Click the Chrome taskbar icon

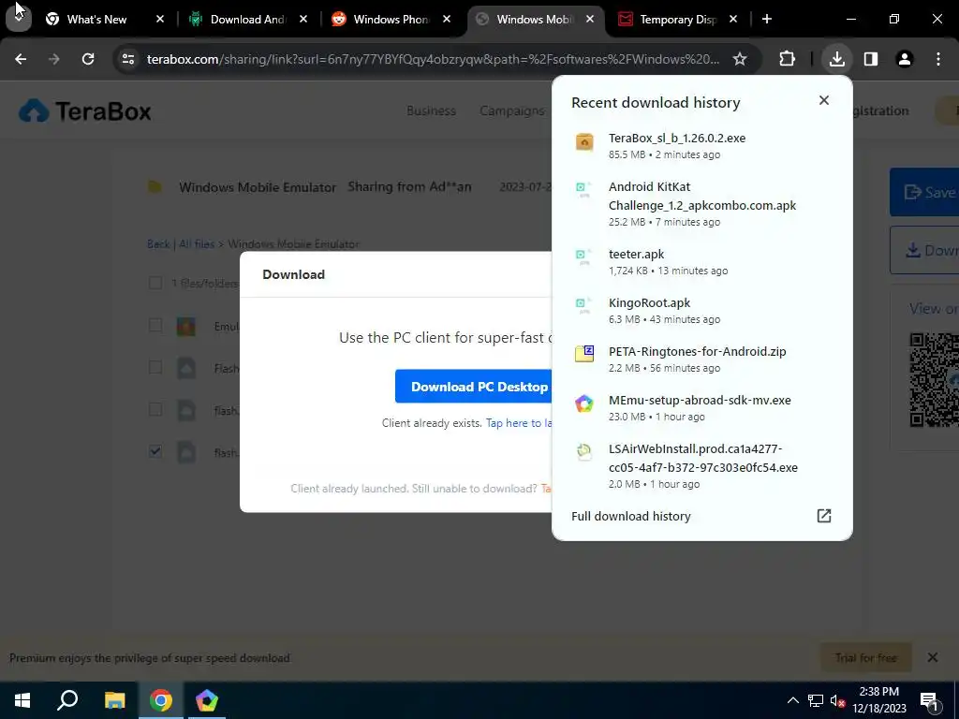tap(160, 700)
